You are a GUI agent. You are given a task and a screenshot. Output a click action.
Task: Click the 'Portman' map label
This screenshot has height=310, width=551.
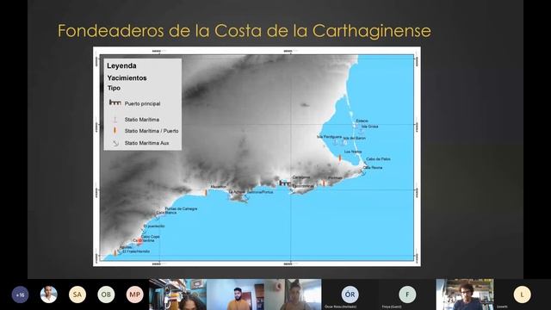click(335, 178)
